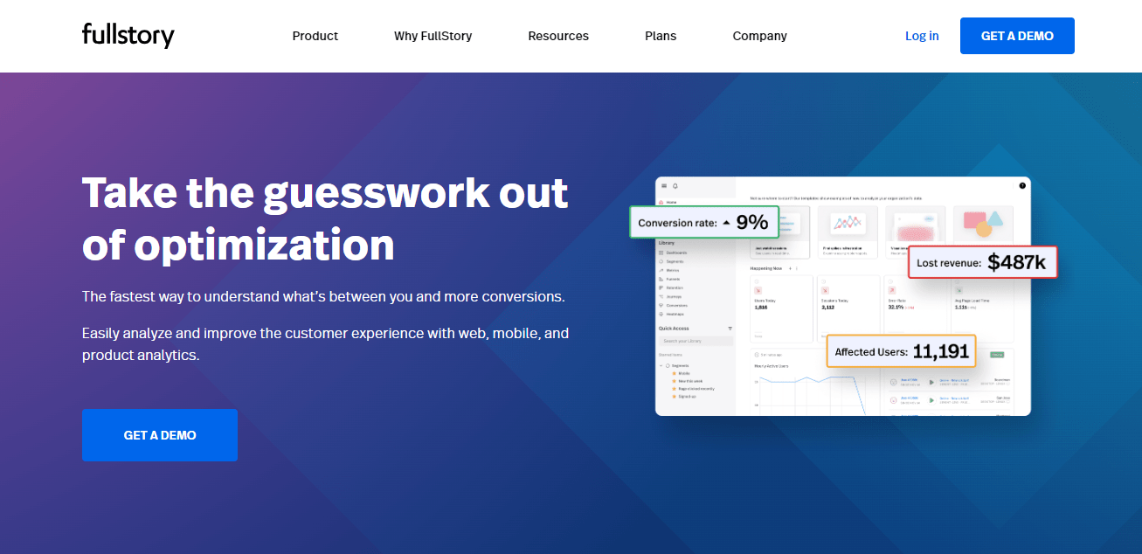Expand the Resources navigation menu
Viewport: 1142px width, 554px height.
(x=558, y=36)
